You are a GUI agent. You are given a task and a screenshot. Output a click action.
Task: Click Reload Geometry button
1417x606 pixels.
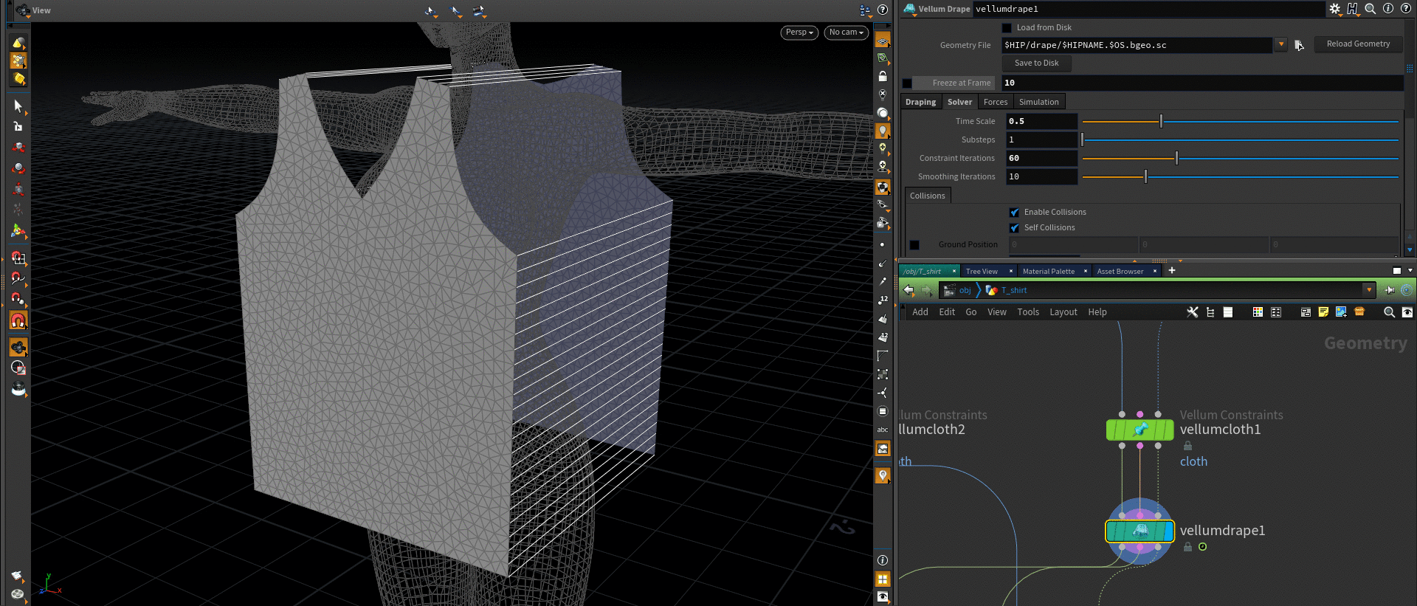tap(1358, 44)
